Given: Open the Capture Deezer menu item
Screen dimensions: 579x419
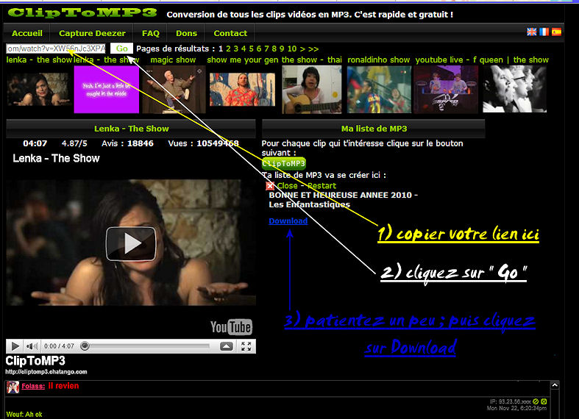Looking at the screenshot, I should click(x=92, y=33).
